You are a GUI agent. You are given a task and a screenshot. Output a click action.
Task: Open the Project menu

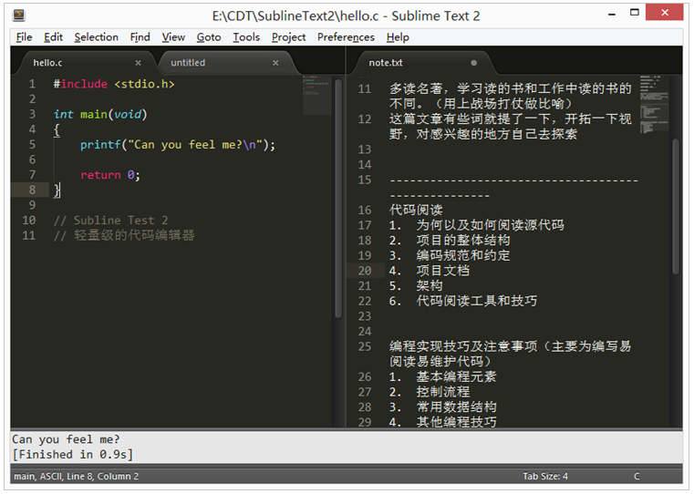click(288, 37)
